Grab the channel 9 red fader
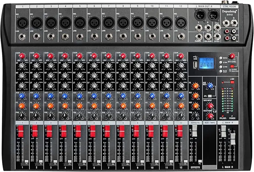Viewport: 254px width, 172px height. 136,131
